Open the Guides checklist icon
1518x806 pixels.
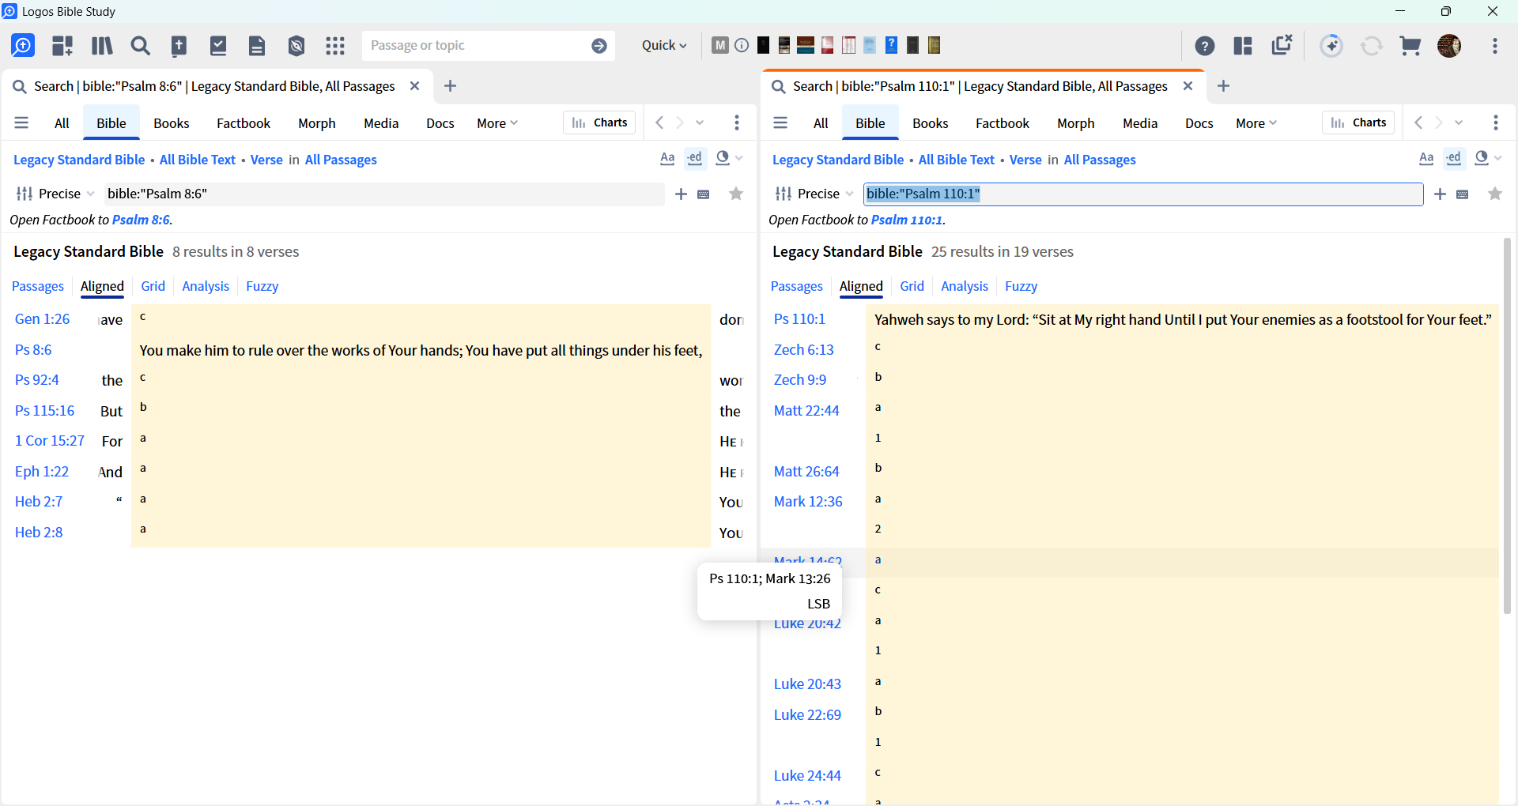(x=218, y=46)
